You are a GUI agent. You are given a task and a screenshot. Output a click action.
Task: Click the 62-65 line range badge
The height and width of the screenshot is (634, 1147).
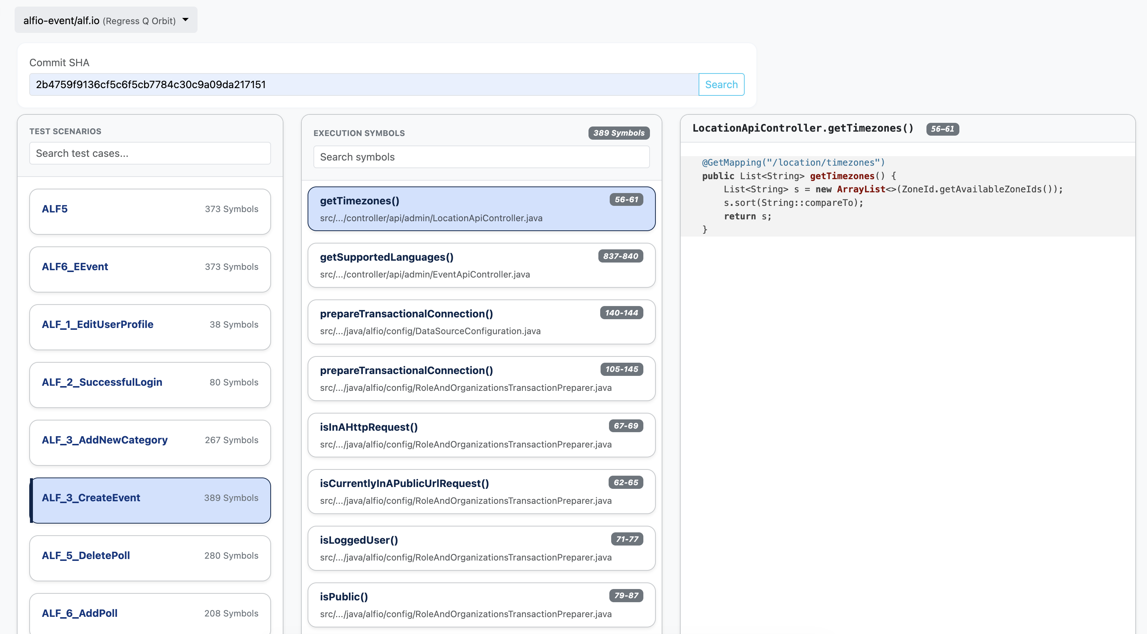point(625,482)
